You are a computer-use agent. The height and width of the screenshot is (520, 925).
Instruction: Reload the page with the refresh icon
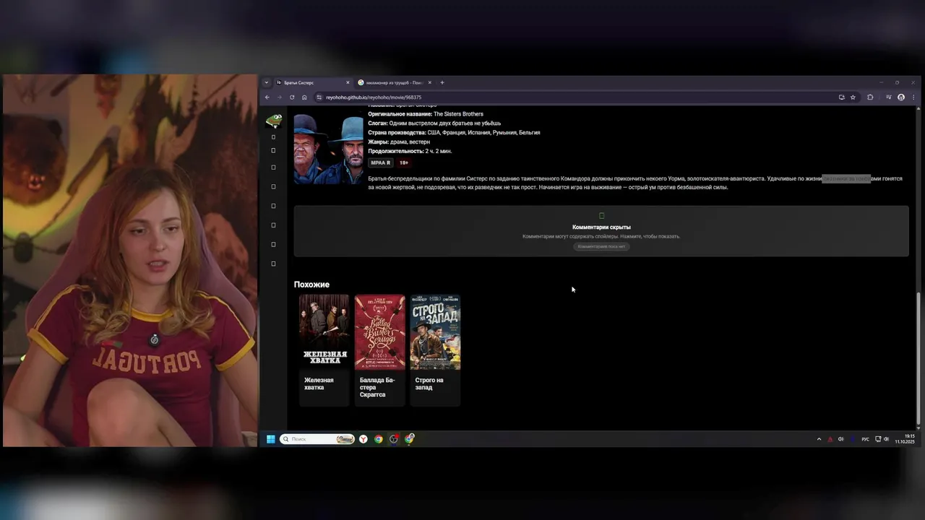(292, 97)
